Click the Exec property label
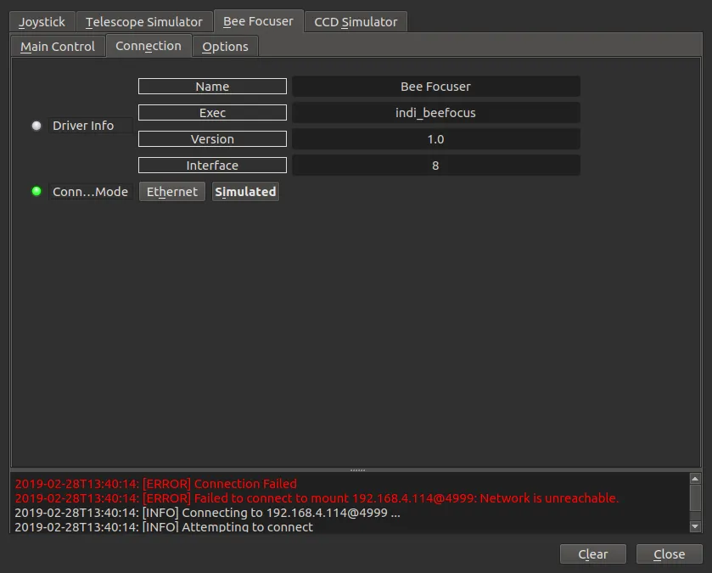The width and height of the screenshot is (712, 573). tap(212, 113)
